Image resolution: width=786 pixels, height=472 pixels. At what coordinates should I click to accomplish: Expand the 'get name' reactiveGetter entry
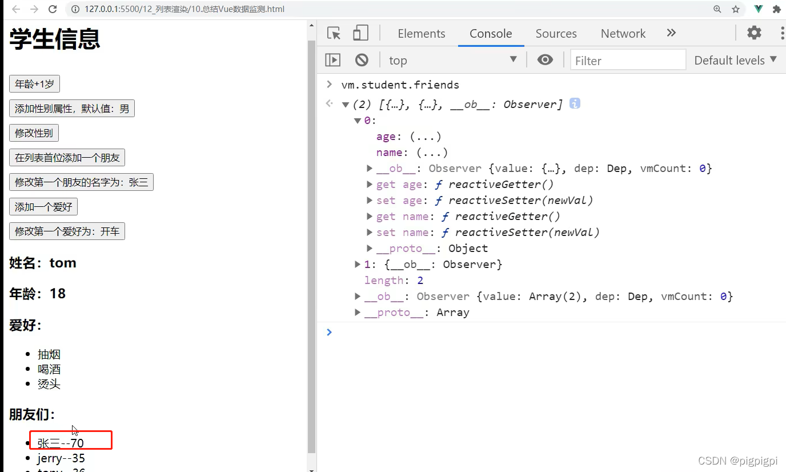(370, 217)
